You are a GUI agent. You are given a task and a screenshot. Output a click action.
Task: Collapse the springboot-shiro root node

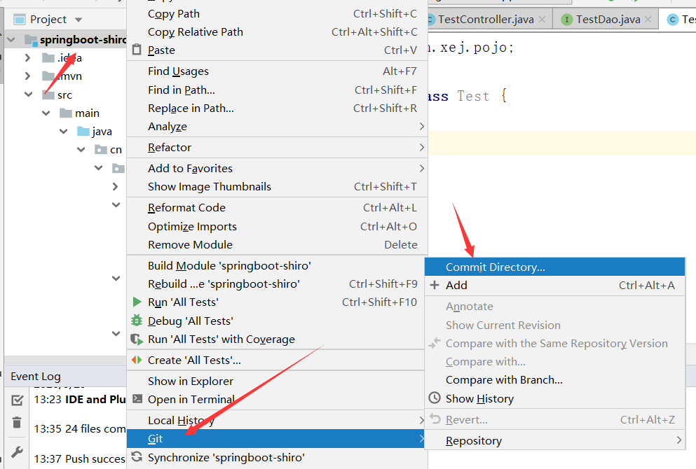point(11,40)
